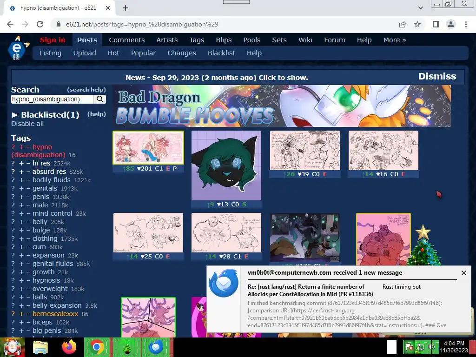Screen dimensions: 476x357
Task: Reload the e621 page
Action: (40, 24)
